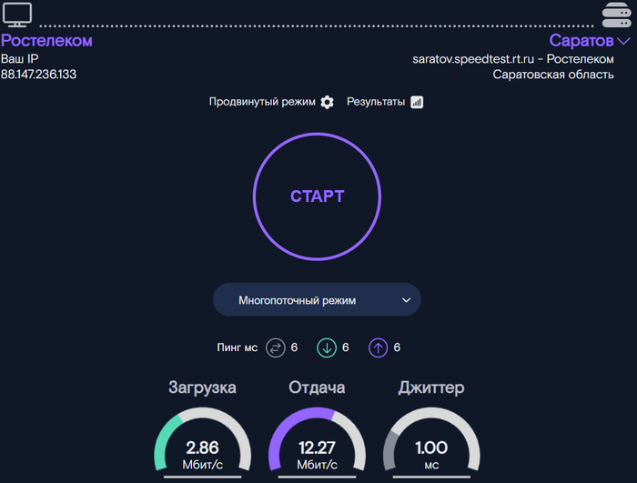Click the Саратовская область label
This screenshot has width=637, height=483.
[553, 74]
